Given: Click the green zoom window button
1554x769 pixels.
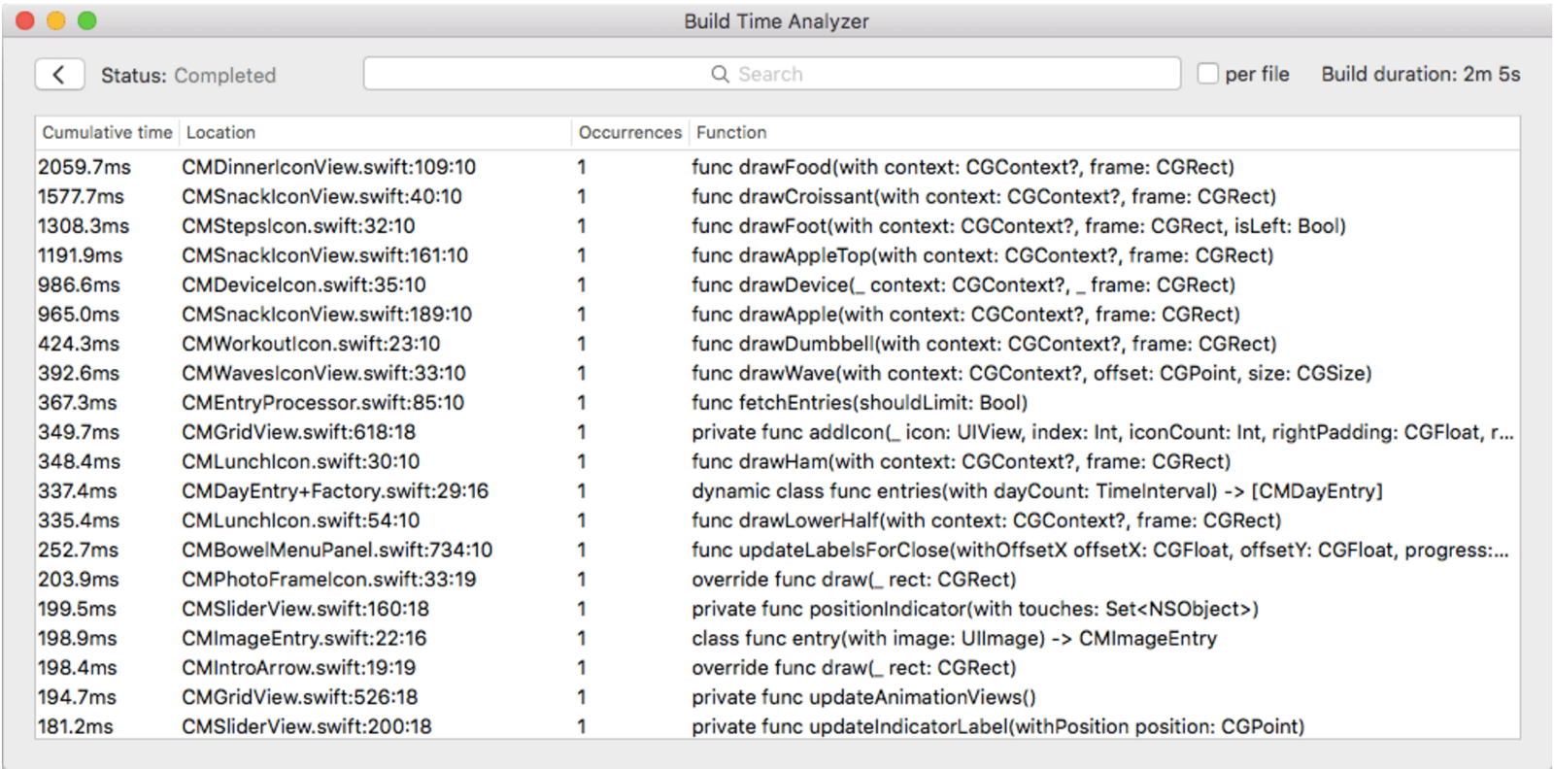Looking at the screenshot, I should coord(87,20).
